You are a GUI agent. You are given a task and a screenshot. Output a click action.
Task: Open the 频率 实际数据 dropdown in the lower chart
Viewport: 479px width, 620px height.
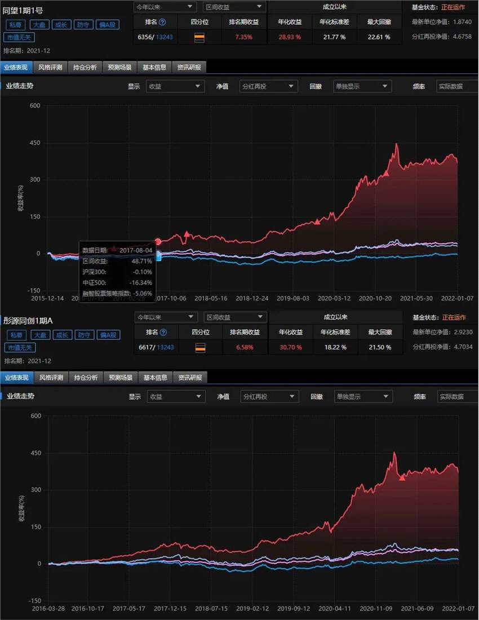coord(458,397)
